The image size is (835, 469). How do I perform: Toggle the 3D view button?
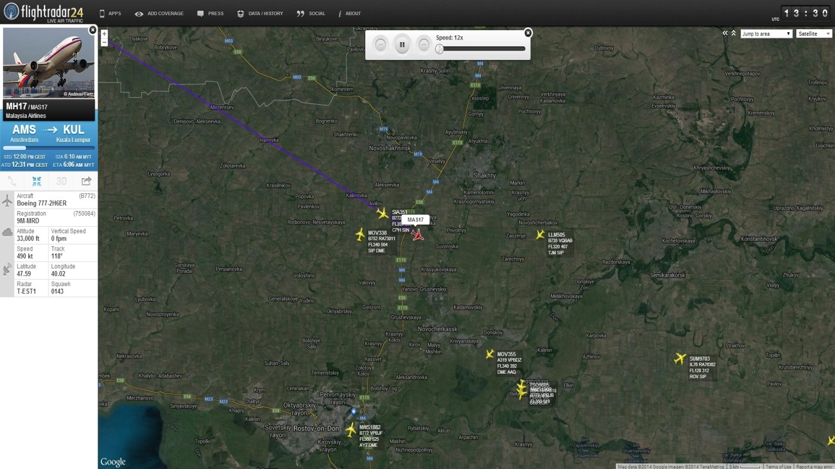[62, 181]
